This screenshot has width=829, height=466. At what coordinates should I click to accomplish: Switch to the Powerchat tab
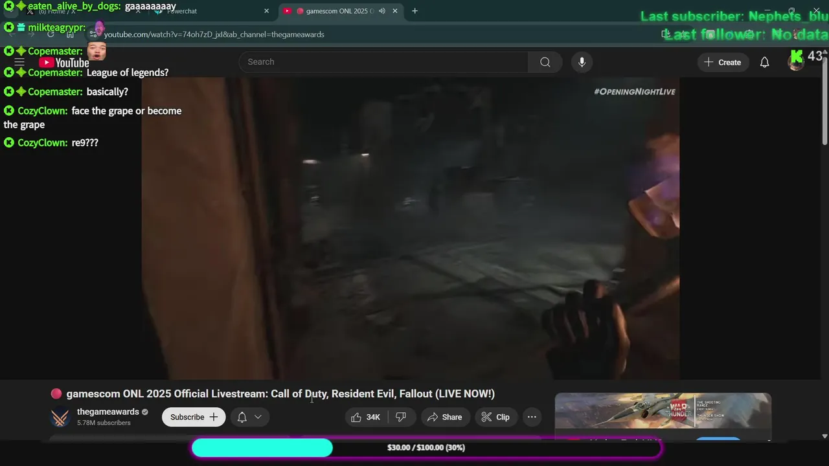[210, 11]
